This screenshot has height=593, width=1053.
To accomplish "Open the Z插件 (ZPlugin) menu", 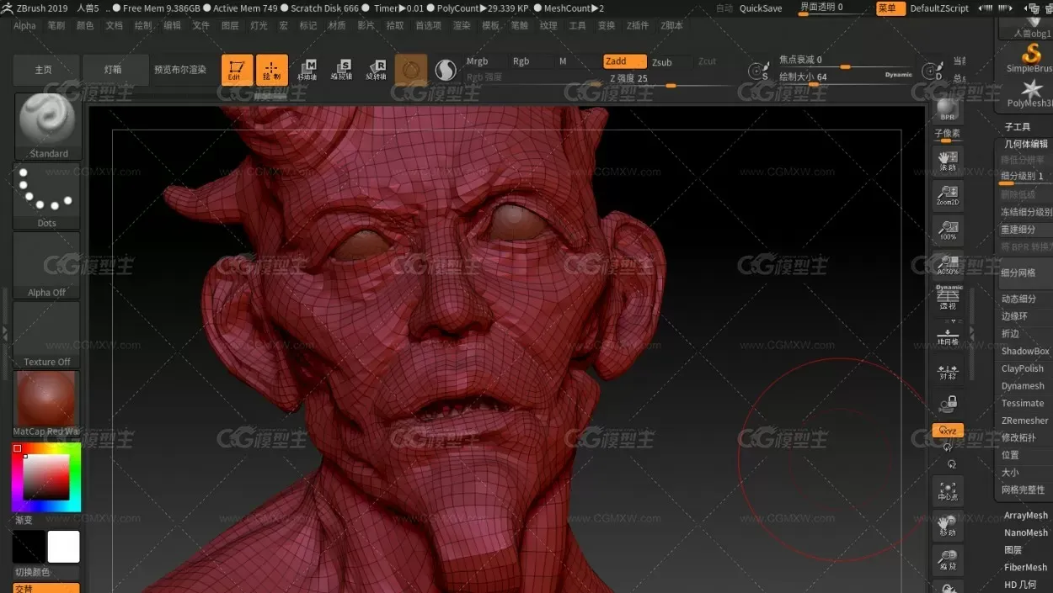I will (638, 26).
